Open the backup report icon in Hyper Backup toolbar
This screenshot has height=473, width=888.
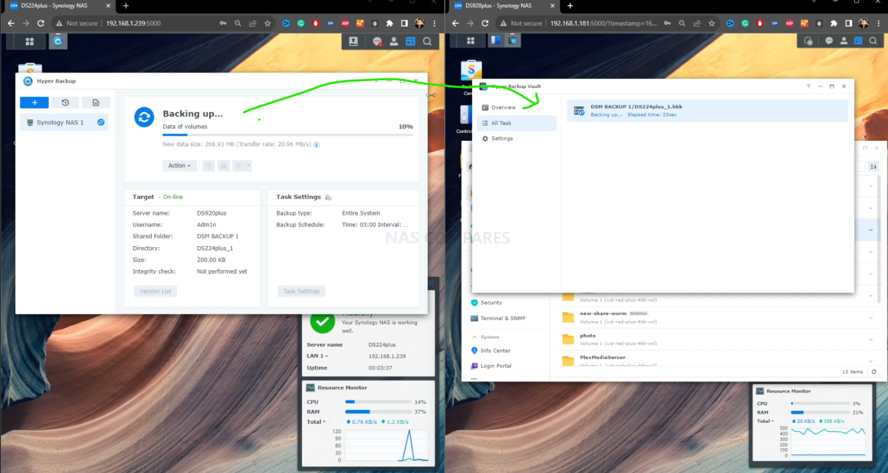[96, 102]
